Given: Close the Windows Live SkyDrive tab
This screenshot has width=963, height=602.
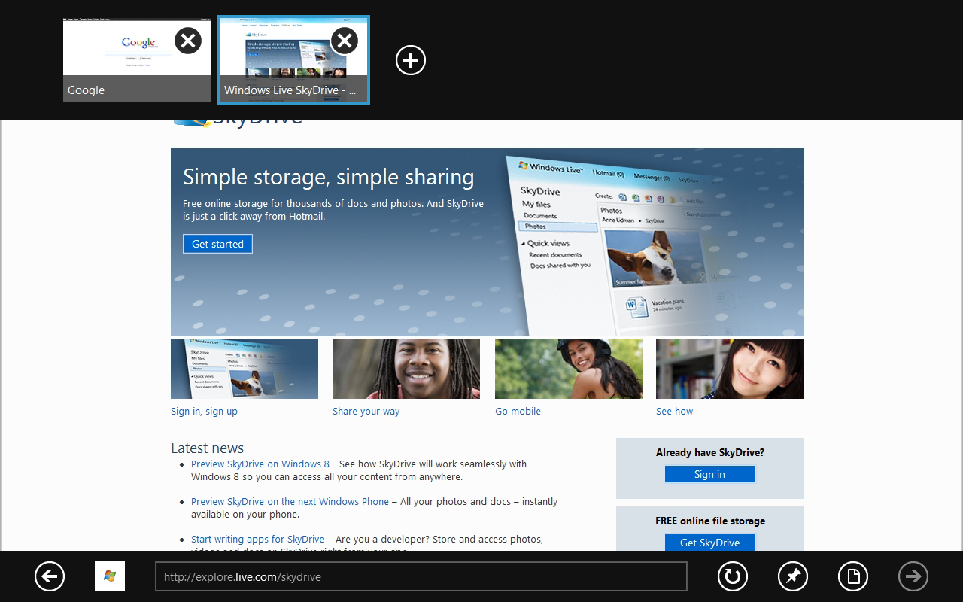Looking at the screenshot, I should 345,40.
